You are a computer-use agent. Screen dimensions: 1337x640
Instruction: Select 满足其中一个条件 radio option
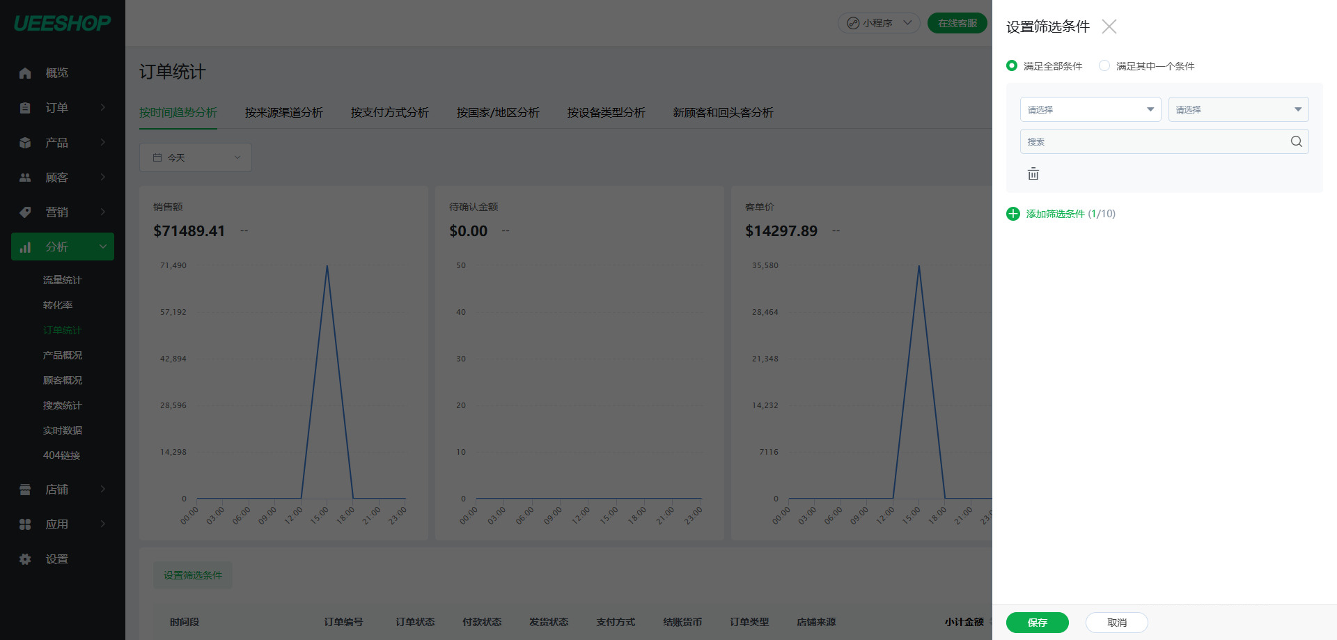(x=1104, y=65)
